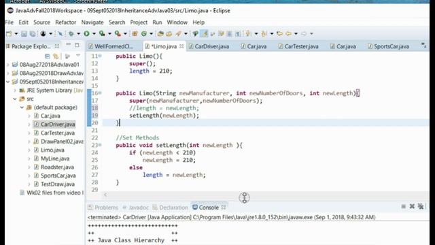Select MyLine.java in Package Explorer
The height and width of the screenshot is (245, 435).
55,159
